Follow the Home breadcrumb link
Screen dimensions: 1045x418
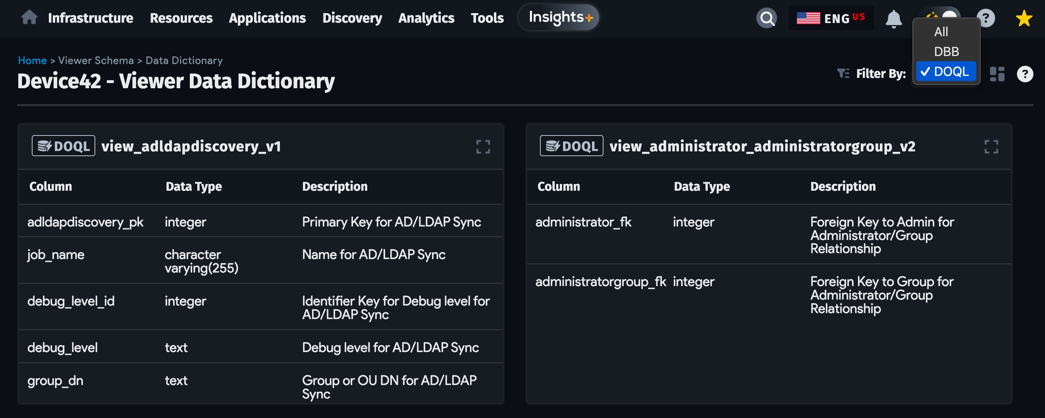tap(32, 60)
